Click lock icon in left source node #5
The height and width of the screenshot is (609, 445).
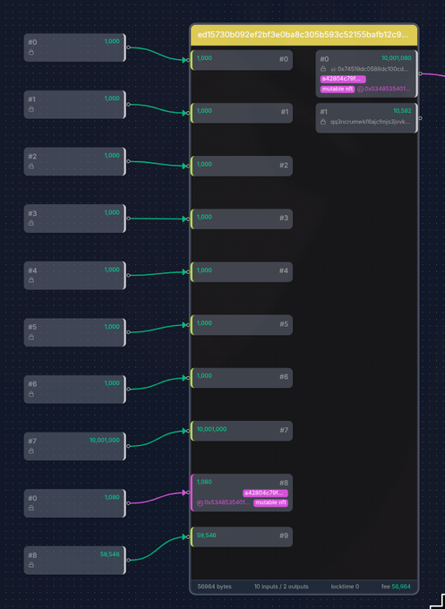31,337
